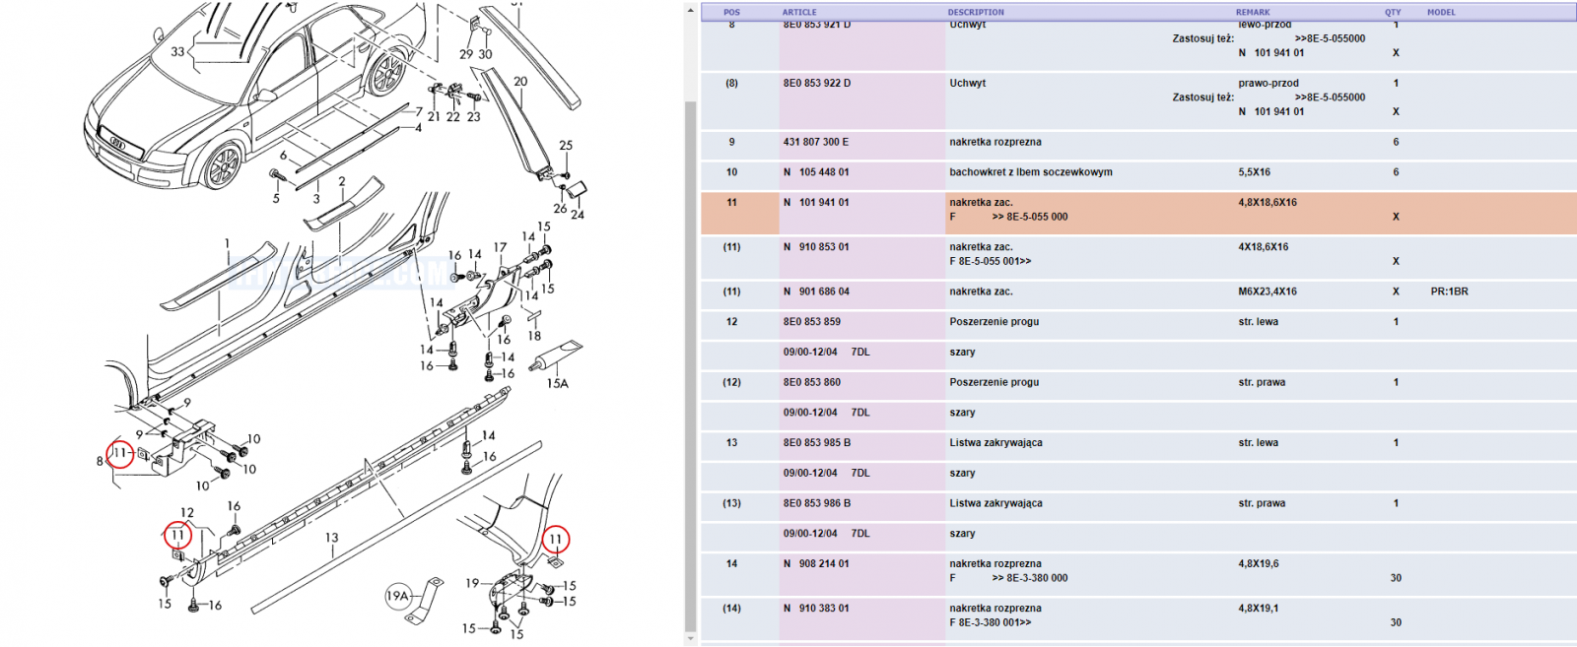Click callout 15A glue tube part

[557, 383]
